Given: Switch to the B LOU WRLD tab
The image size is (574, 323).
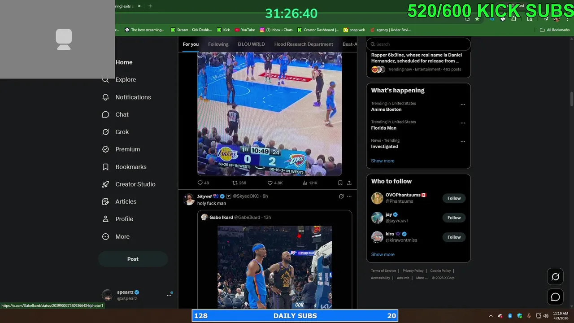Looking at the screenshot, I should (x=251, y=44).
